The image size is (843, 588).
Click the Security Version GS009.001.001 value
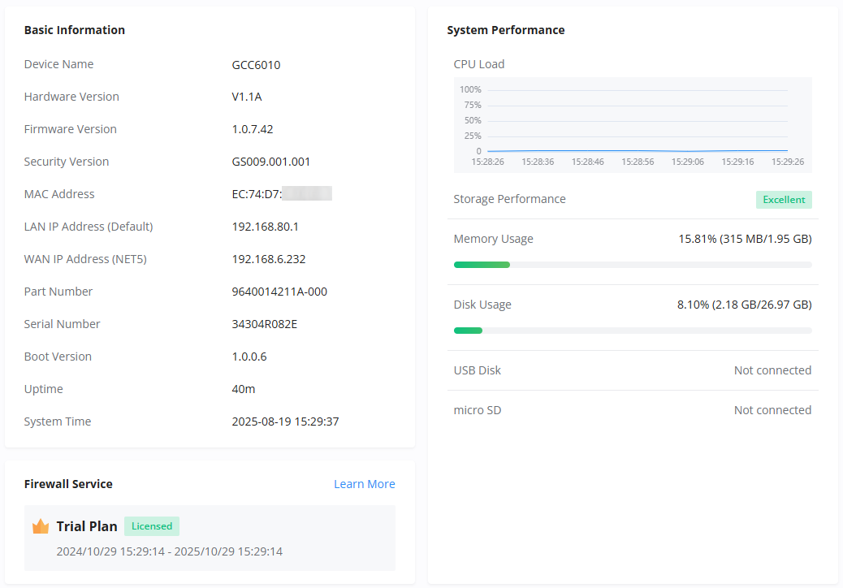271,162
